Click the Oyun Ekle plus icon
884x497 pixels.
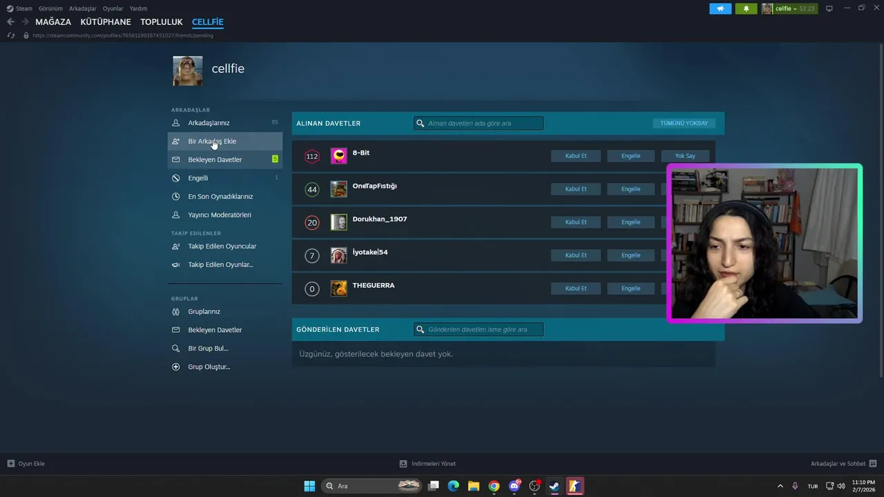coord(11,464)
